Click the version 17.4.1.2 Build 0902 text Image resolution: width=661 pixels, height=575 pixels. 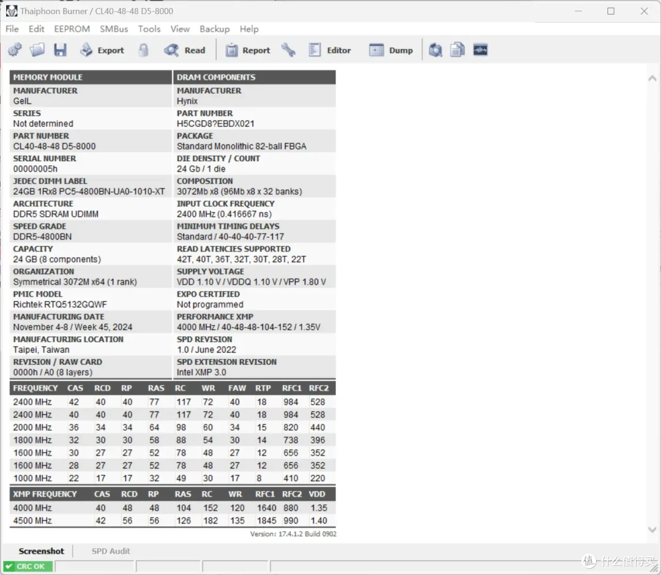coord(293,534)
